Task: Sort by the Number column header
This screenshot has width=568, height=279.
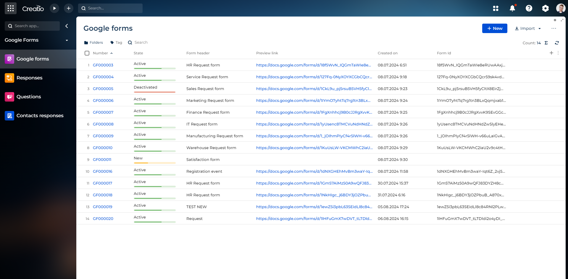Action: coord(100,53)
